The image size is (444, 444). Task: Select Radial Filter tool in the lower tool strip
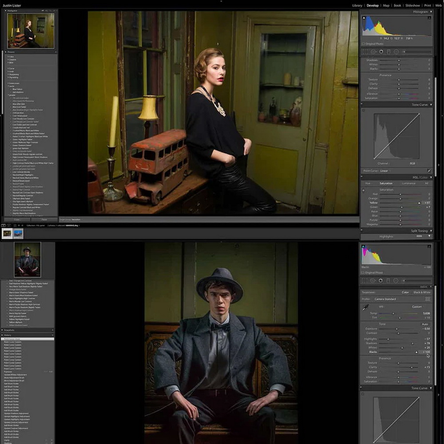click(x=396, y=281)
